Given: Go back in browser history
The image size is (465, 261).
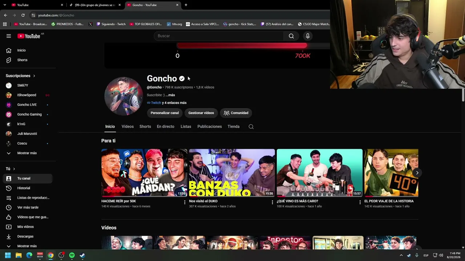Looking at the screenshot, I should click(x=5, y=15).
